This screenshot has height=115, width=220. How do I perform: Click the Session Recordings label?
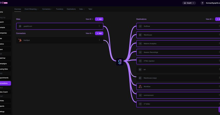tap(151, 52)
